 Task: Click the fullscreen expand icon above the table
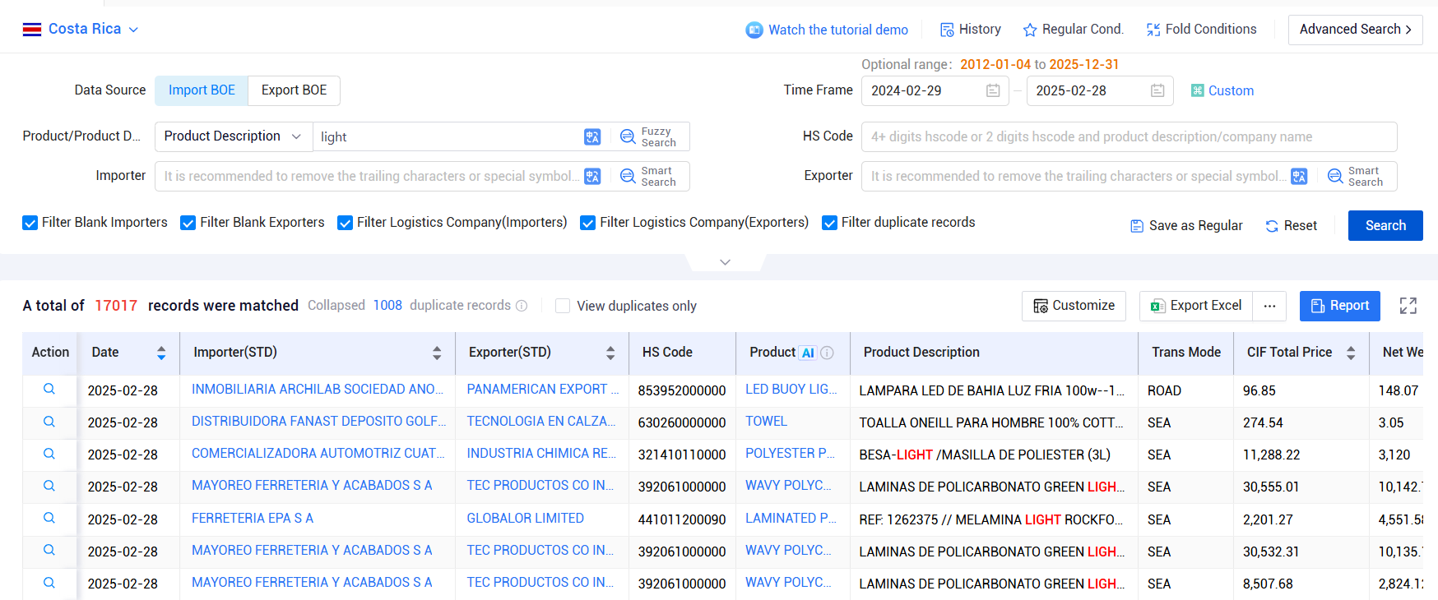tap(1408, 306)
